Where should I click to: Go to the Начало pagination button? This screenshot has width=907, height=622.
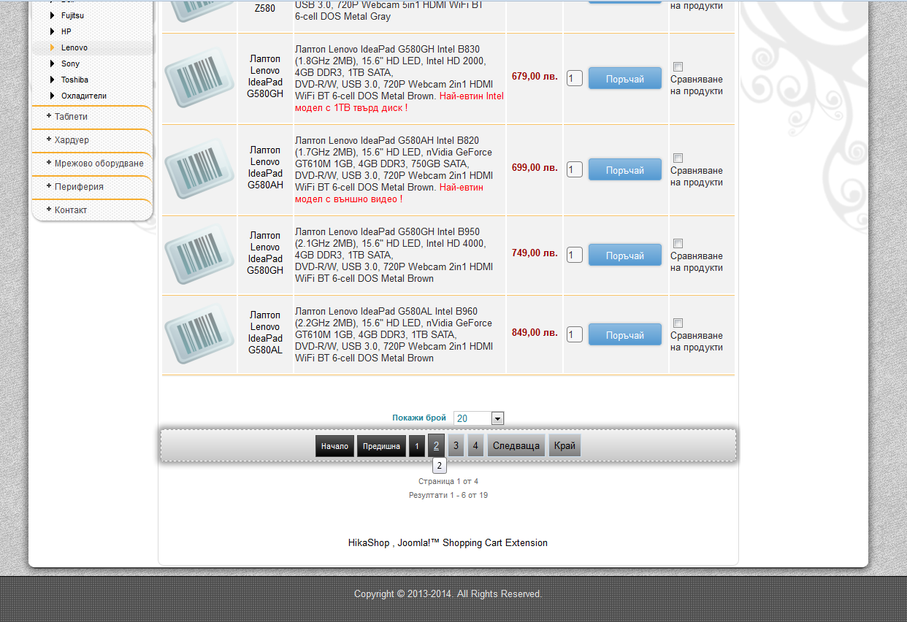pos(335,446)
